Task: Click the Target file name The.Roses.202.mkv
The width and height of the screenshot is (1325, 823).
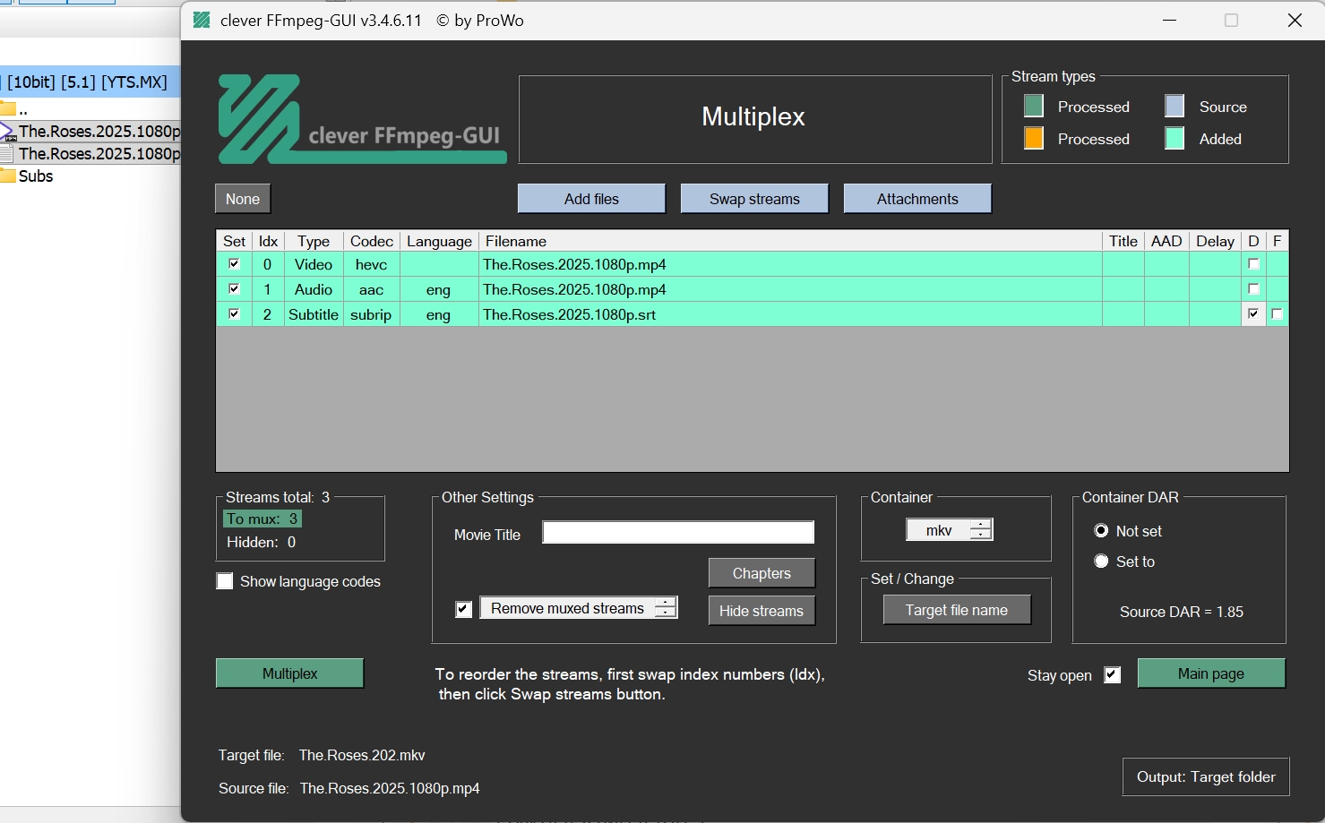Action: pyautogui.click(x=362, y=755)
